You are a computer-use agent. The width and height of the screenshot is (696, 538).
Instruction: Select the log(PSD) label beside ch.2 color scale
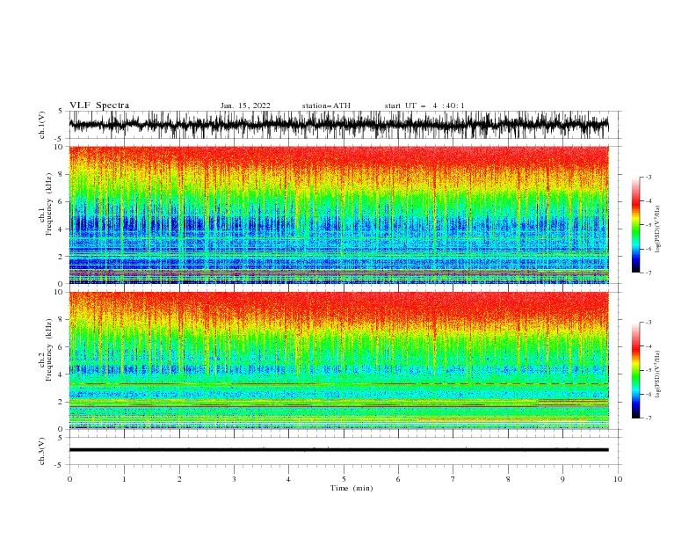[x=658, y=374]
